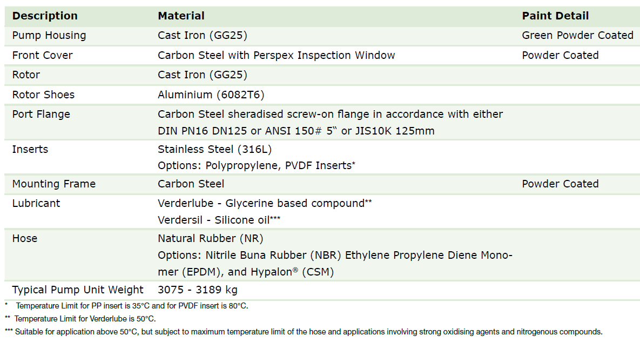Click the Material column header

[x=181, y=16]
